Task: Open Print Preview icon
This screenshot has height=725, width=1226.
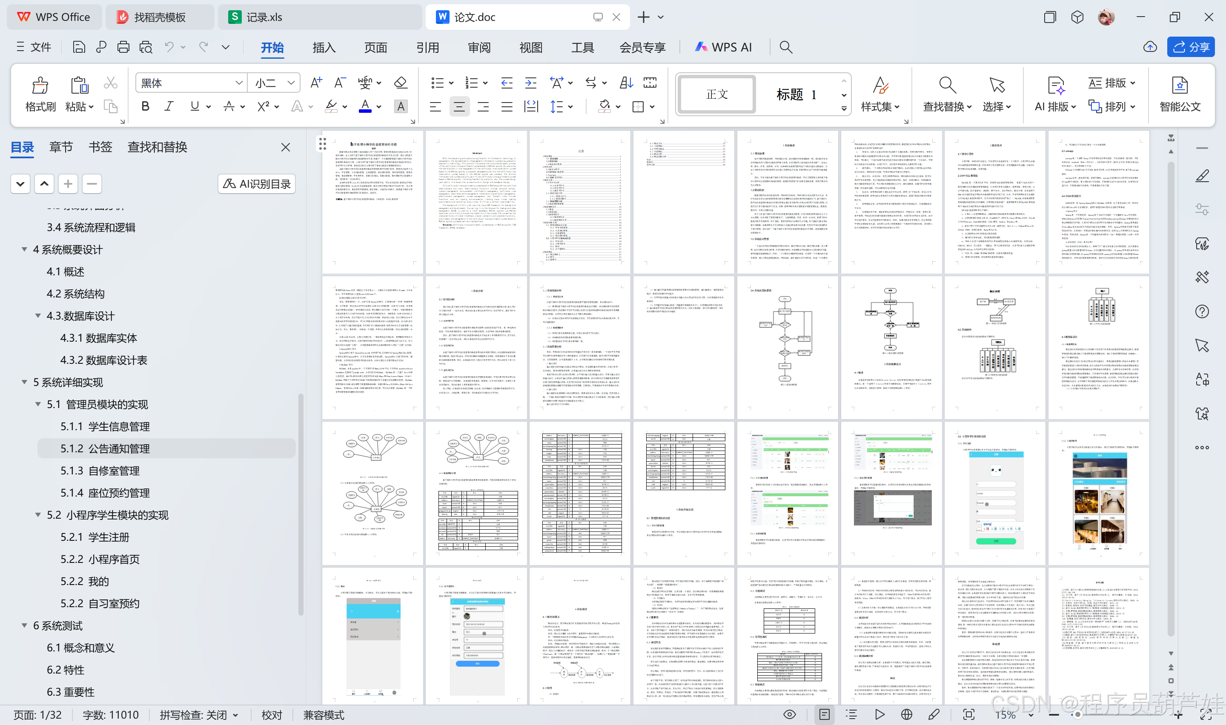Action: [x=146, y=47]
